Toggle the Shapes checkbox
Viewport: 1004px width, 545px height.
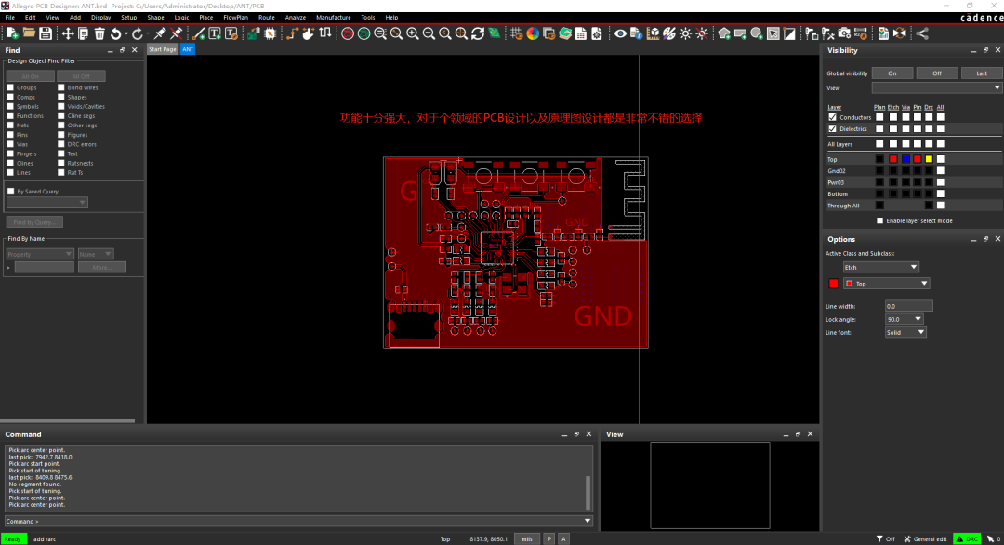pyautogui.click(x=60, y=97)
